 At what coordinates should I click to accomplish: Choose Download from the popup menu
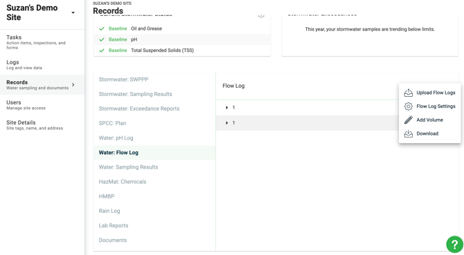coord(429,133)
